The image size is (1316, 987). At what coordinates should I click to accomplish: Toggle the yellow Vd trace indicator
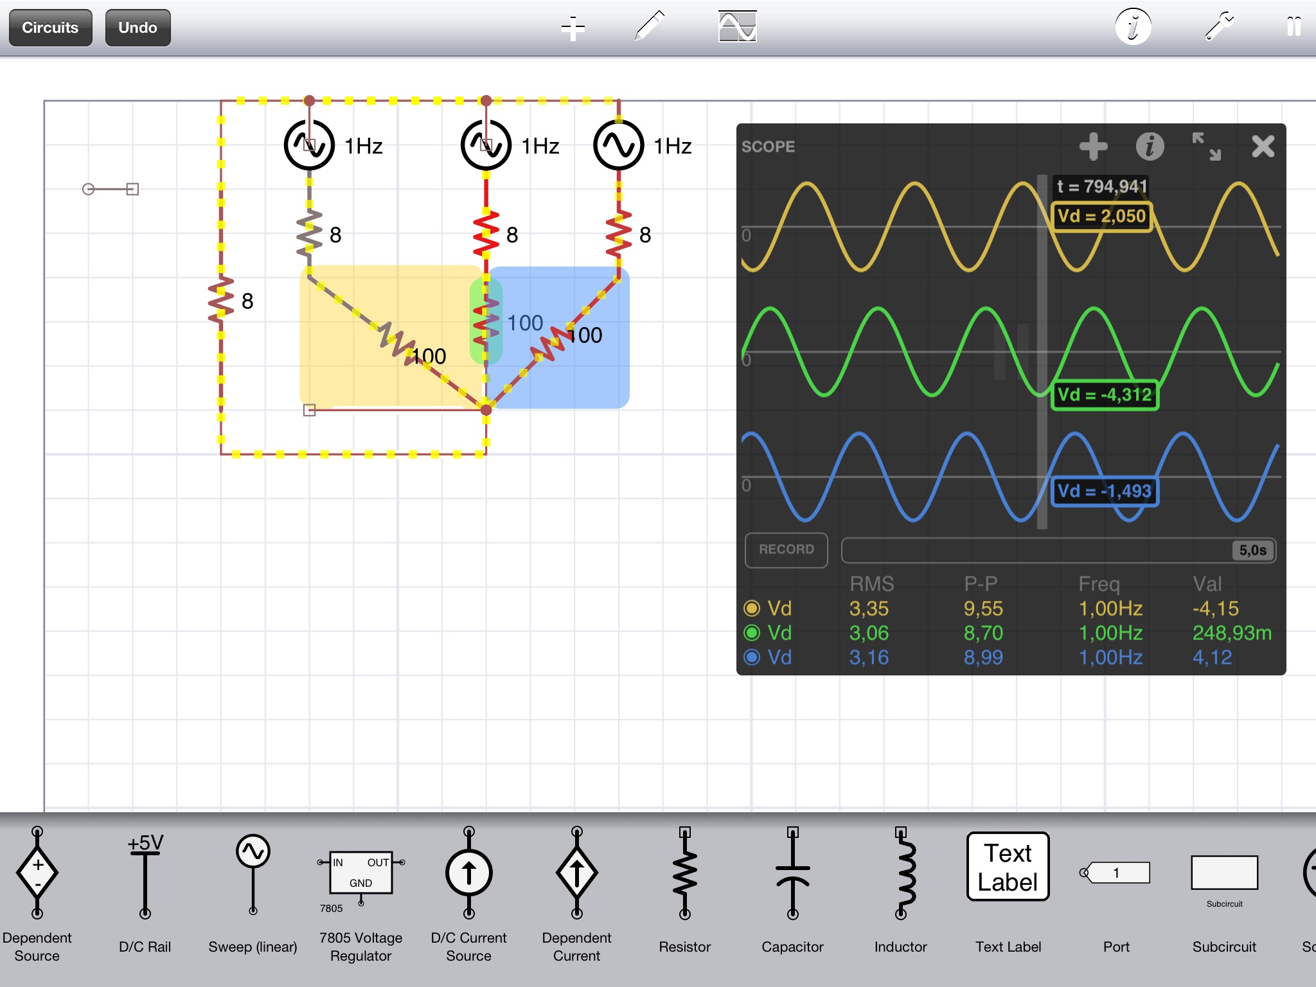click(752, 608)
